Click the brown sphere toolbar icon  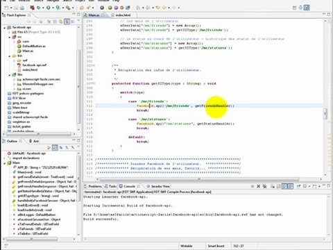pos(121,8)
